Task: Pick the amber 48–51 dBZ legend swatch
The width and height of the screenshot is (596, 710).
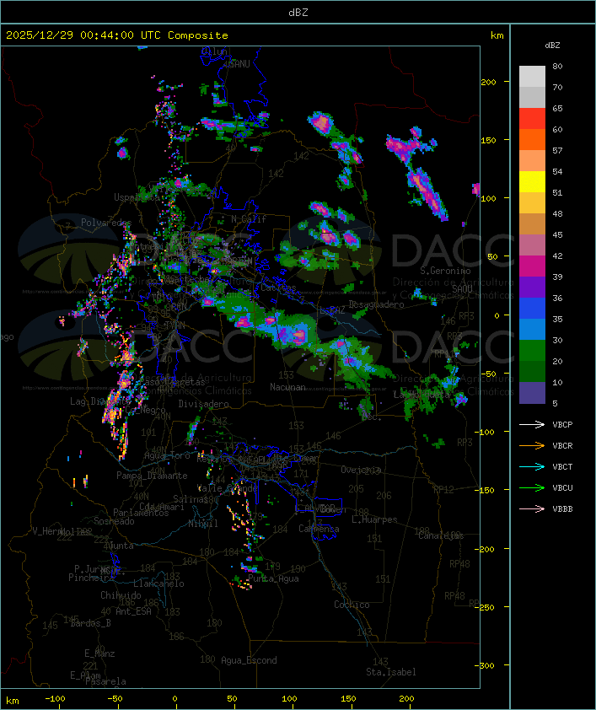Action: coord(532,203)
